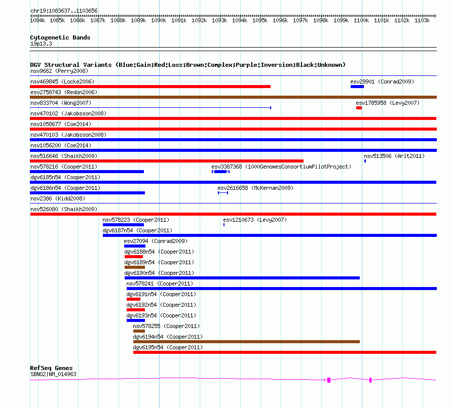
Task: Click the chr19:1083637..1103656 region label
Action: (64, 11)
